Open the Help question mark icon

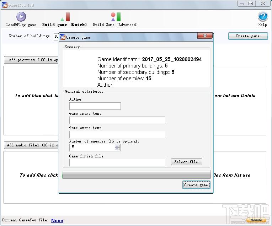[263, 17]
